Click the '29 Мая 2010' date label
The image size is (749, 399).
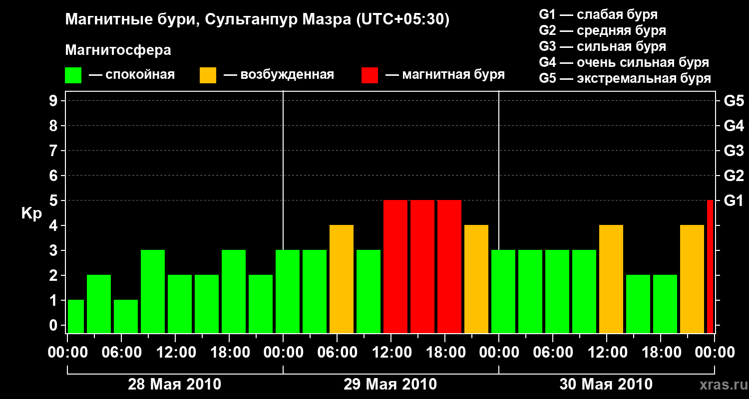[390, 384]
